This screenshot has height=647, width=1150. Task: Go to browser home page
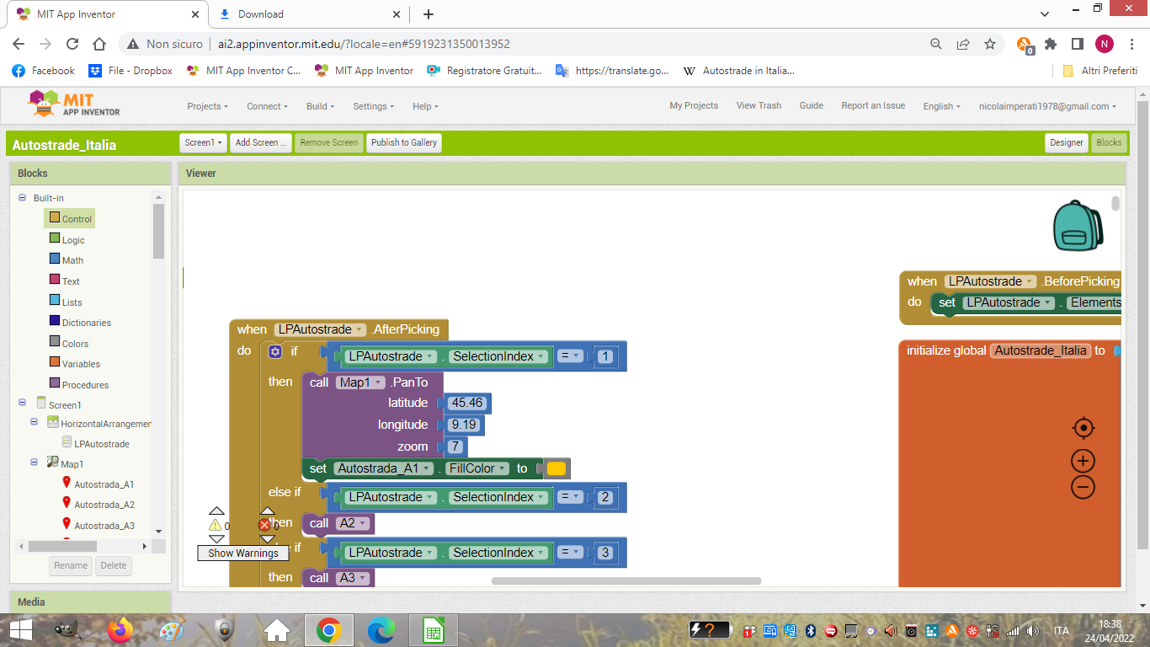point(99,44)
